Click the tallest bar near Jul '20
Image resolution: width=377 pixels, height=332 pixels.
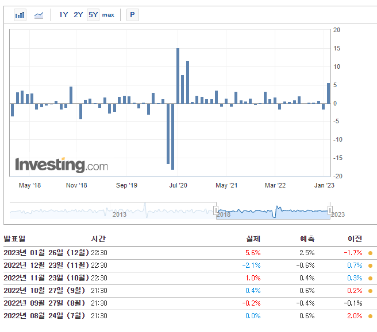[178, 76]
